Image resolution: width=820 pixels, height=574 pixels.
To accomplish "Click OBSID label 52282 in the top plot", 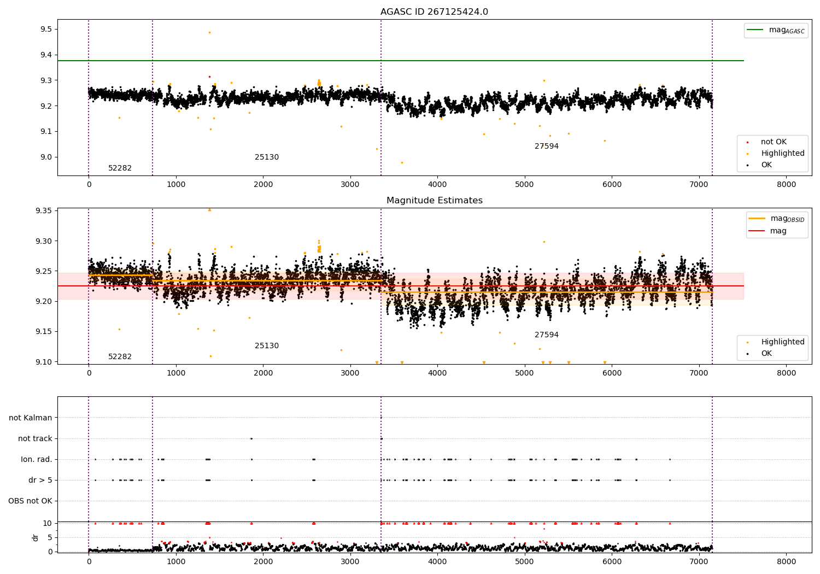I will [120, 168].
